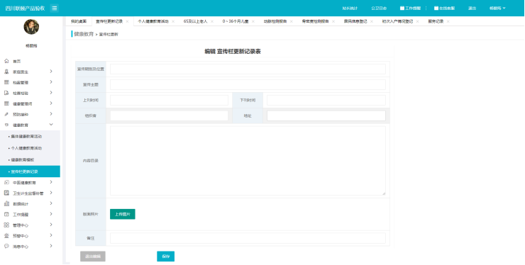The image size is (525, 265).
Task: Click the 档案管理 archive icon
Action: point(6,82)
